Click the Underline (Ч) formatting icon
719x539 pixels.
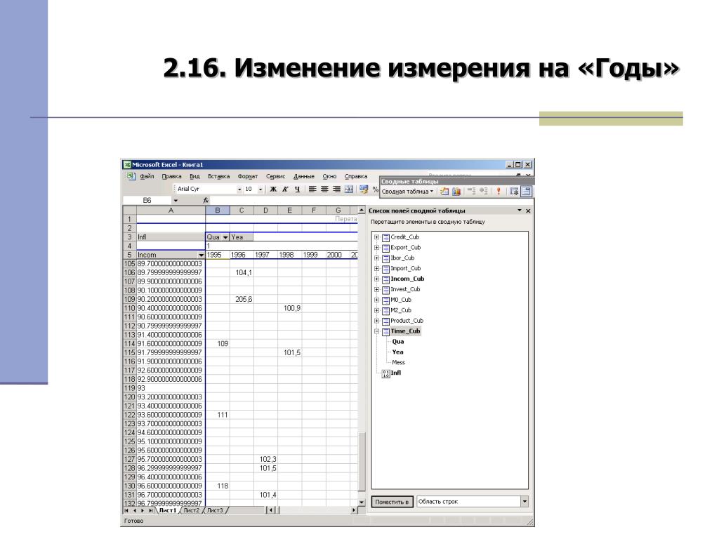coord(297,189)
